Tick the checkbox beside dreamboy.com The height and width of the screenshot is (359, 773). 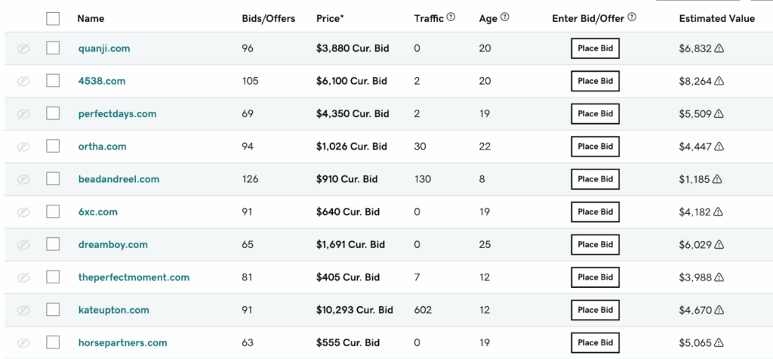(53, 244)
